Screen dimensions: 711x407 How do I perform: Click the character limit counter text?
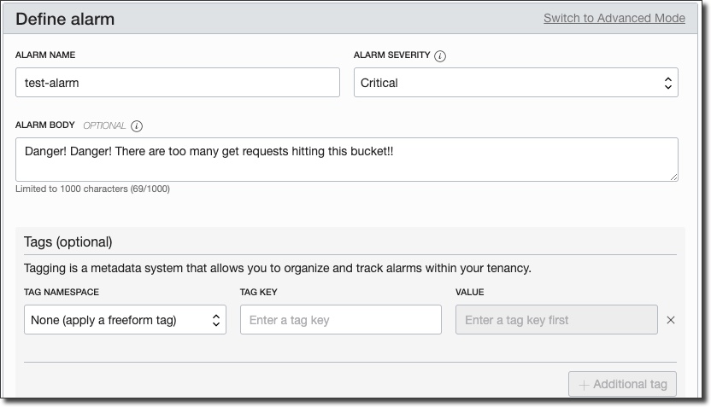coord(92,189)
